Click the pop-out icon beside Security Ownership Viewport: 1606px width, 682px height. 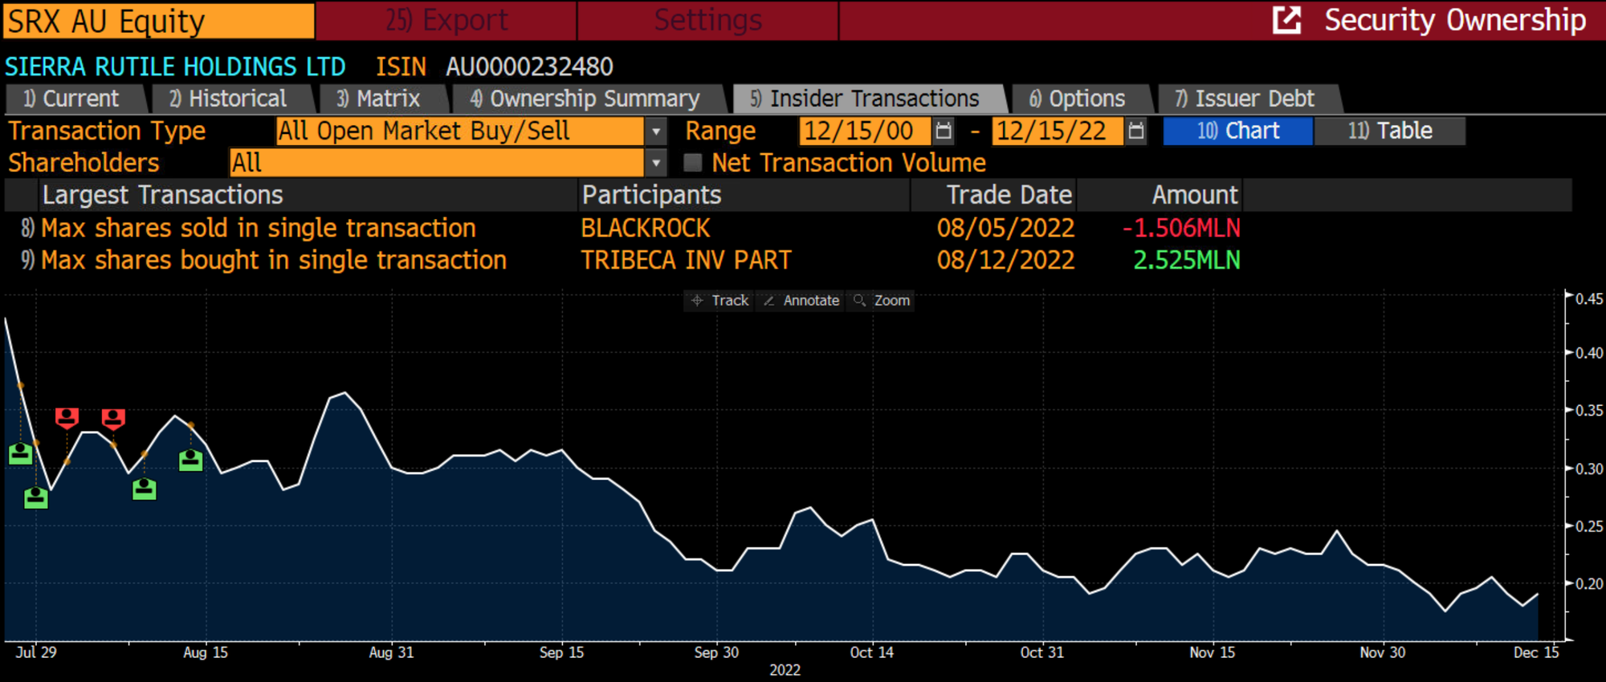[1286, 20]
